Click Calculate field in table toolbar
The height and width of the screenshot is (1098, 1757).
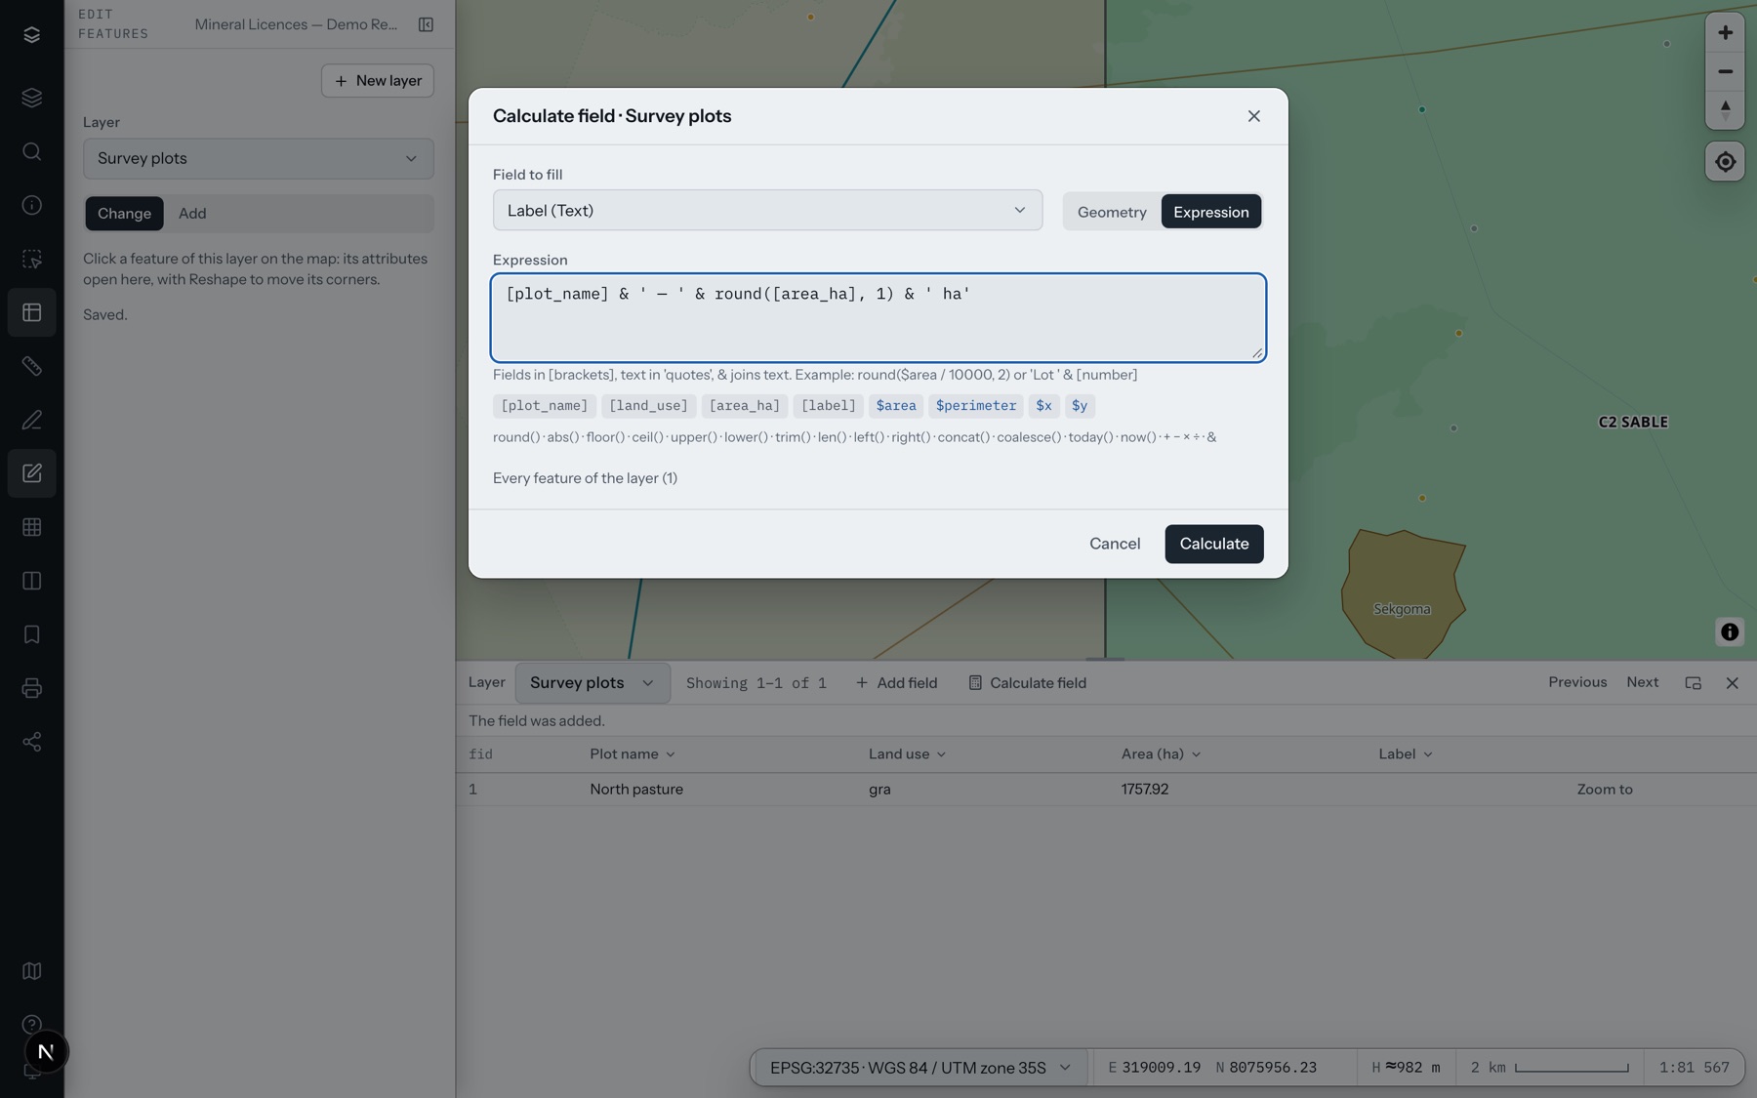tap(1027, 683)
